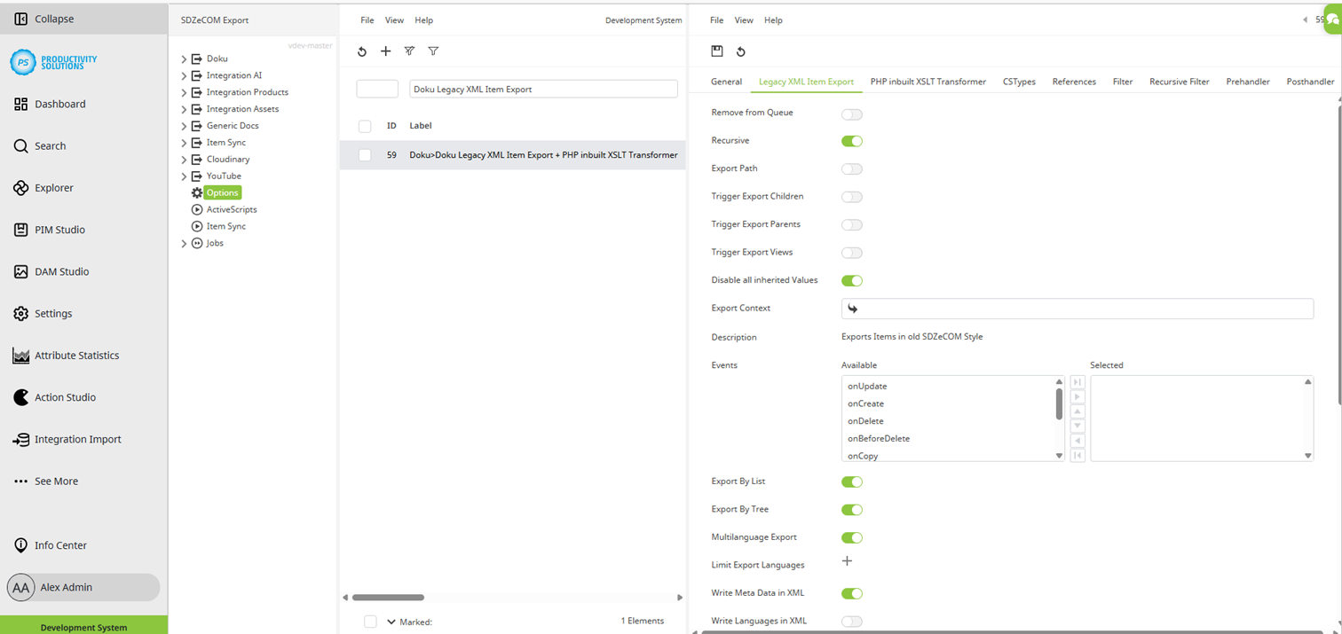This screenshot has height=634, width=1342.
Task: Expand the Integration Products node
Action: pyautogui.click(x=185, y=92)
